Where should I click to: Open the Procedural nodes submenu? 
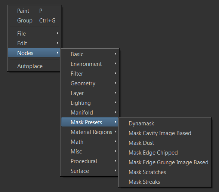pos(90,161)
